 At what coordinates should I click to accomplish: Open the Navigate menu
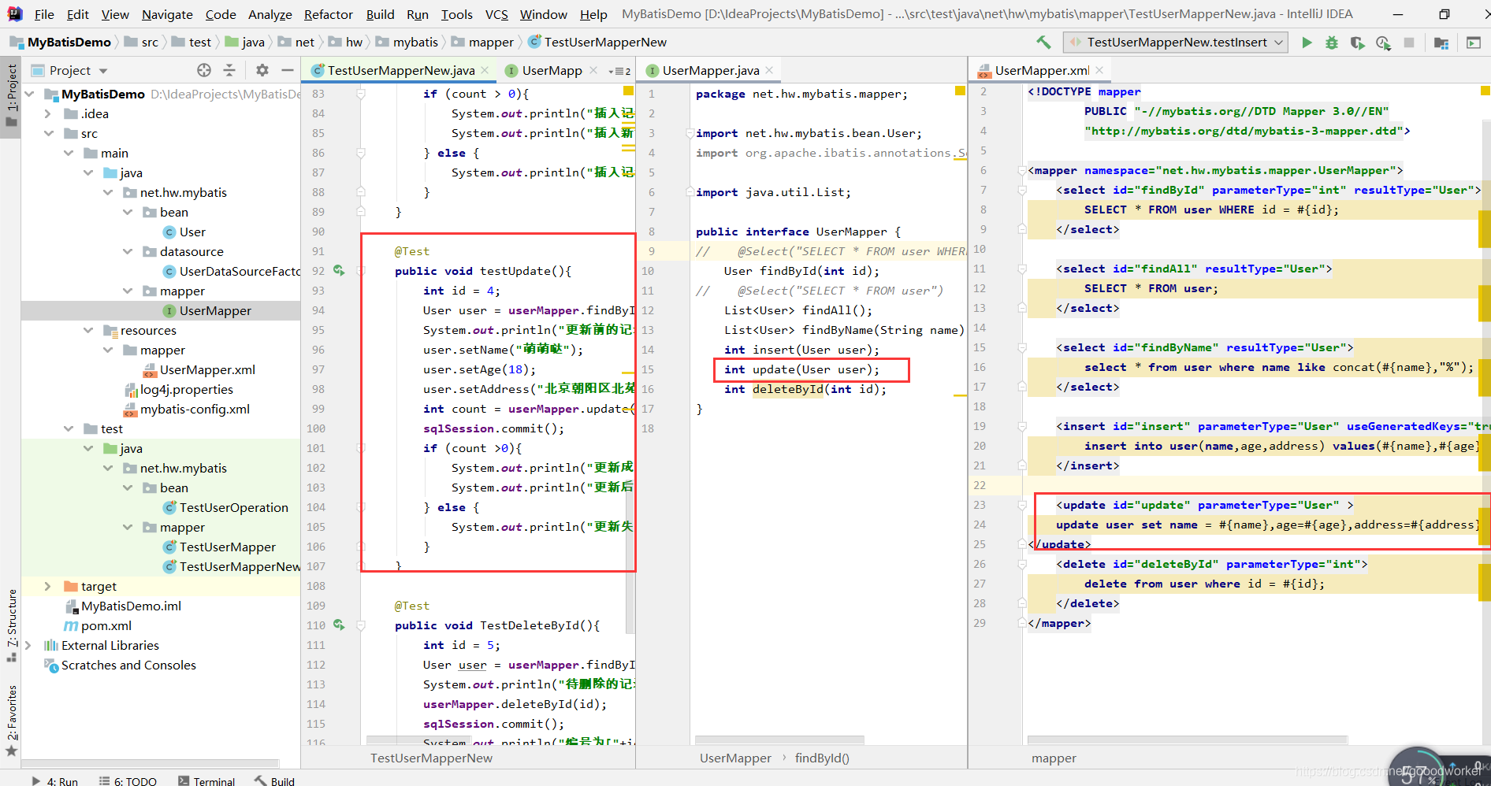(167, 14)
